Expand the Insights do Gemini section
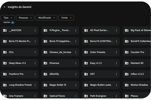This screenshot has width=151, height=100. (x=4, y=7)
